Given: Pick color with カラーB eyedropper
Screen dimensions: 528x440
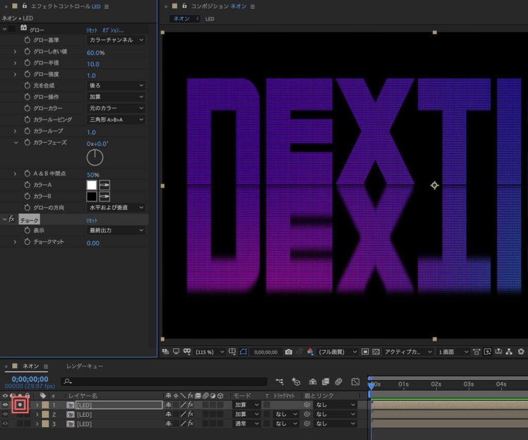Looking at the screenshot, I should point(104,196).
